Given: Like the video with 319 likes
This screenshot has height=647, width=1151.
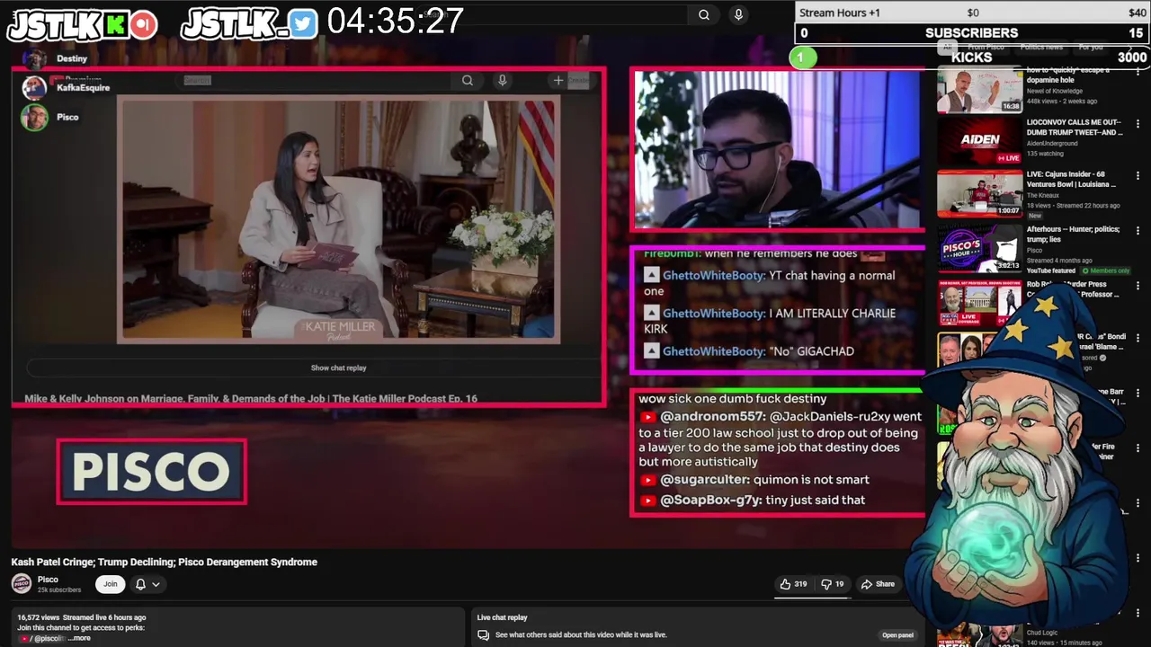Looking at the screenshot, I should click(x=792, y=584).
